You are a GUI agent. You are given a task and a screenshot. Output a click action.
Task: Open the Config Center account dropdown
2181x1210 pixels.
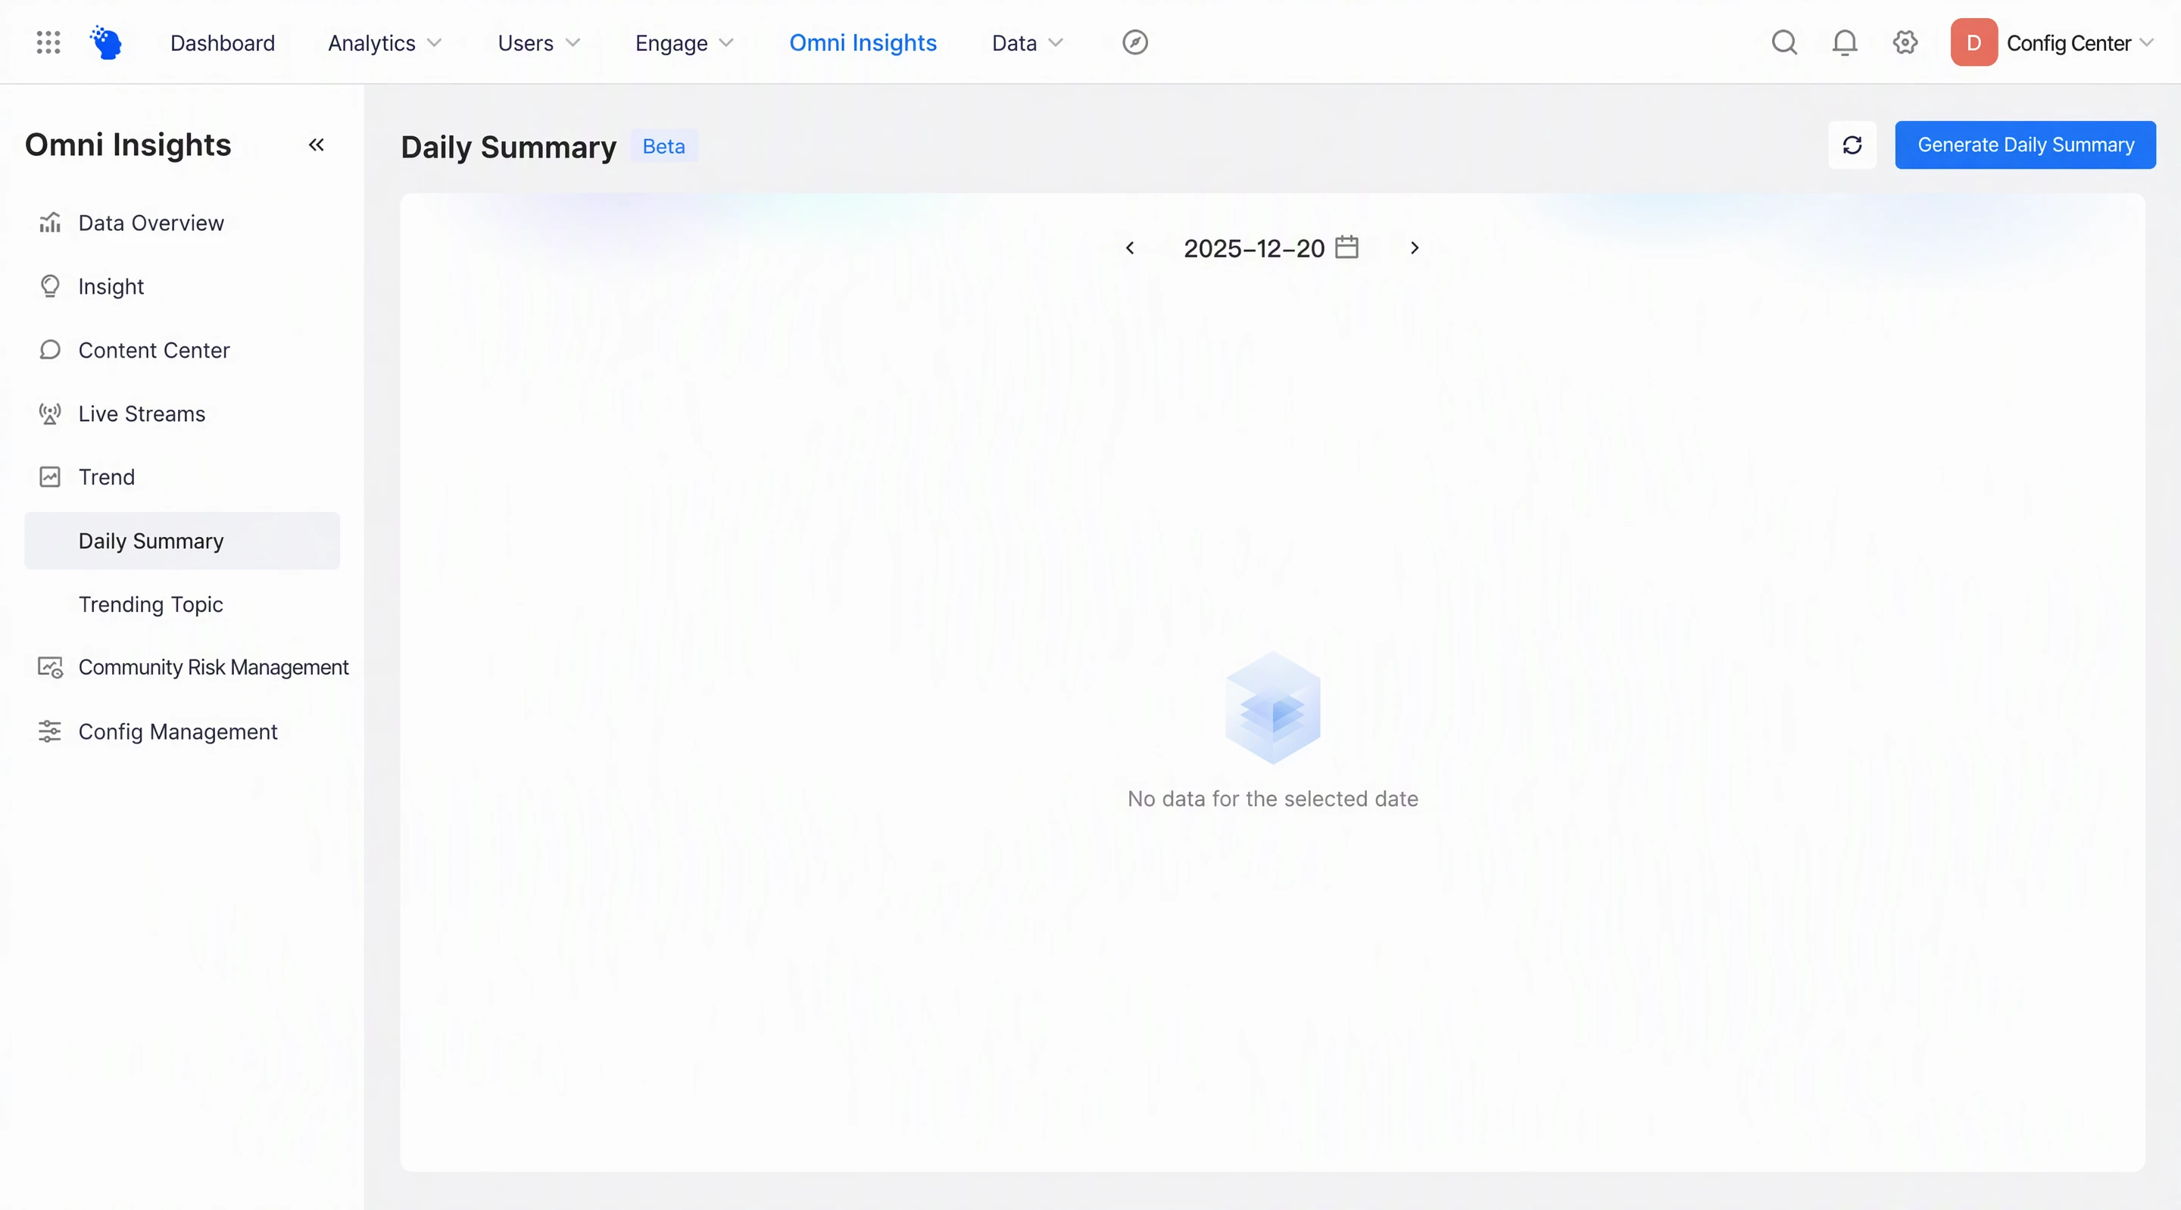2079,43
